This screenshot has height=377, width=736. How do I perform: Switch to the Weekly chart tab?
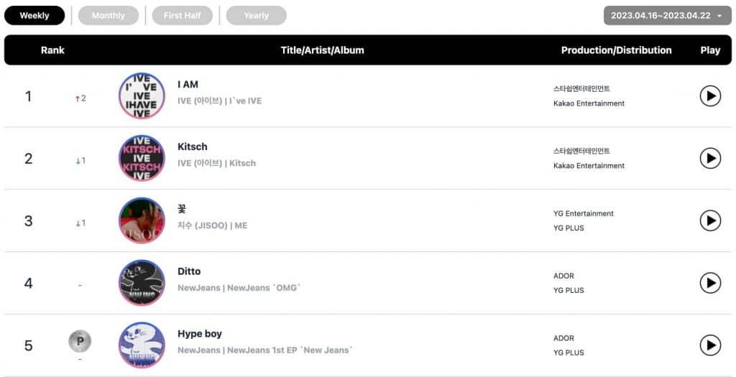click(34, 15)
